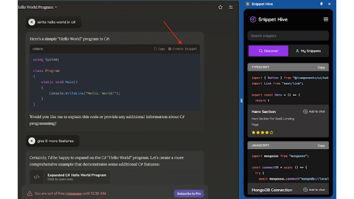Pin the Snippet Hive side panel
This screenshot has height=199, width=354.
click(321, 4)
